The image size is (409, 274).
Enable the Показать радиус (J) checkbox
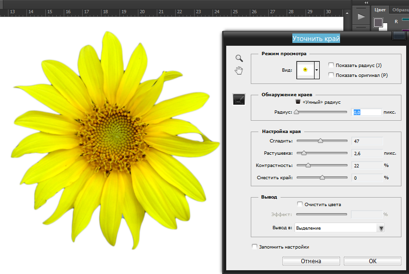click(x=331, y=65)
